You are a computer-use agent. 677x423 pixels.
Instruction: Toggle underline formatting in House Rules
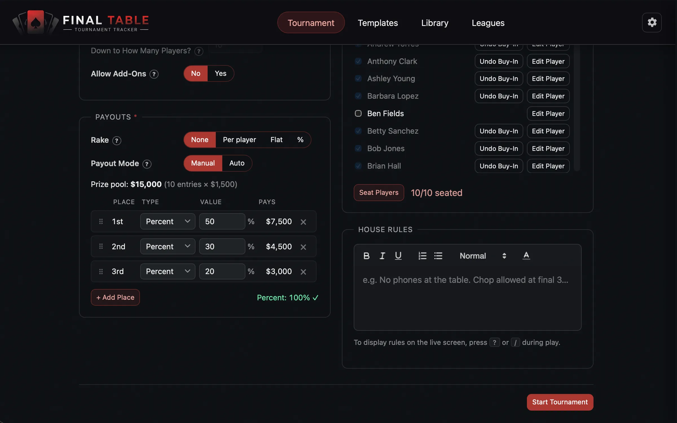(x=398, y=256)
